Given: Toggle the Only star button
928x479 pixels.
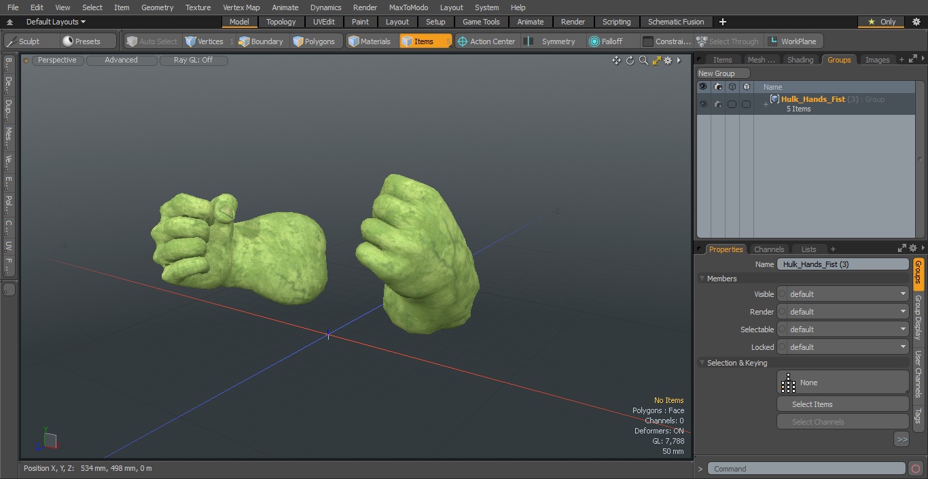Looking at the screenshot, I should click(882, 22).
